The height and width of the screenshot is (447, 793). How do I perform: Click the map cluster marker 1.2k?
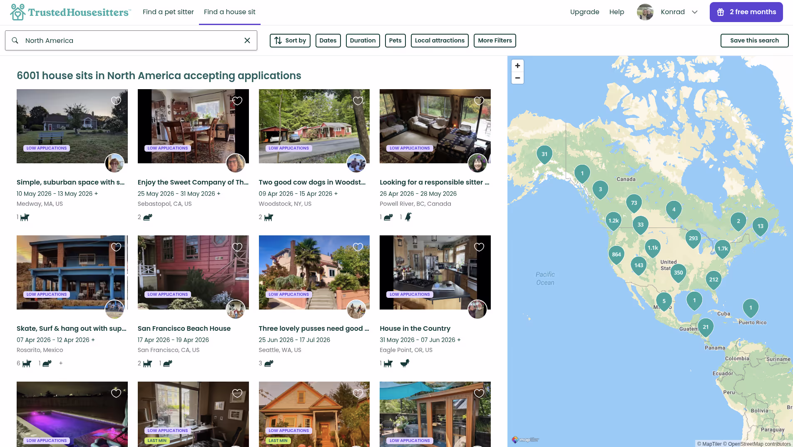[x=614, y=221]
